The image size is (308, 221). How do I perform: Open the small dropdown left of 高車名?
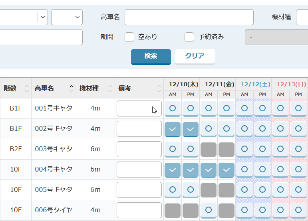coord(67,17)
